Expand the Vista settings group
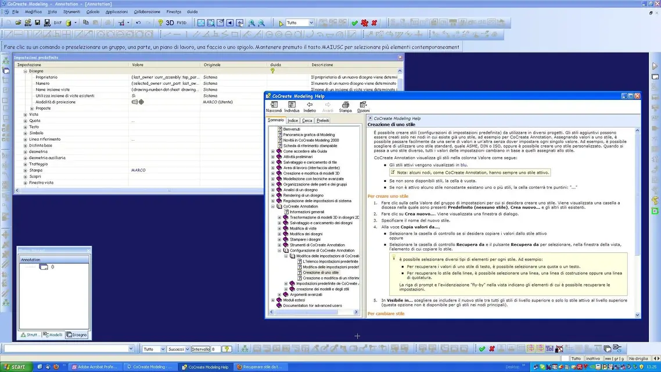This screenshot has width=661, height=372. pos(26,115)
